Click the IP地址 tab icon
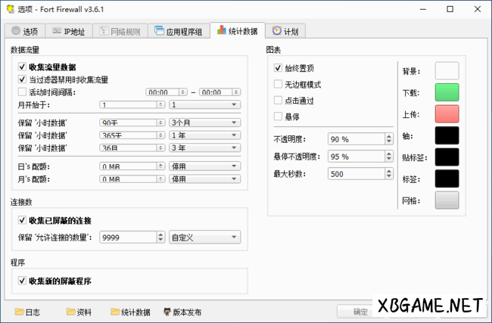 57,32
